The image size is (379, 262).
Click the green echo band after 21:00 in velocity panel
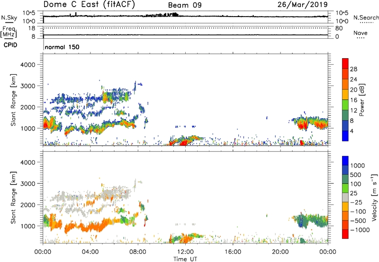[312, 221]
